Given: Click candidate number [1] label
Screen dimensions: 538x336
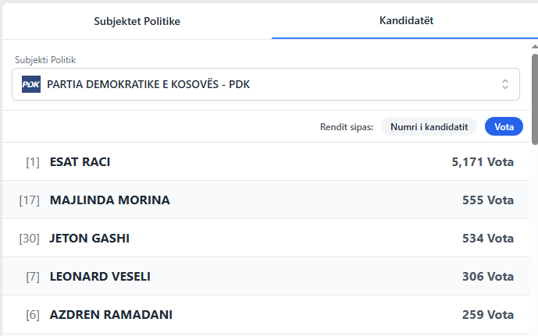Looking at the screenshot, I should tap(33, 162).
